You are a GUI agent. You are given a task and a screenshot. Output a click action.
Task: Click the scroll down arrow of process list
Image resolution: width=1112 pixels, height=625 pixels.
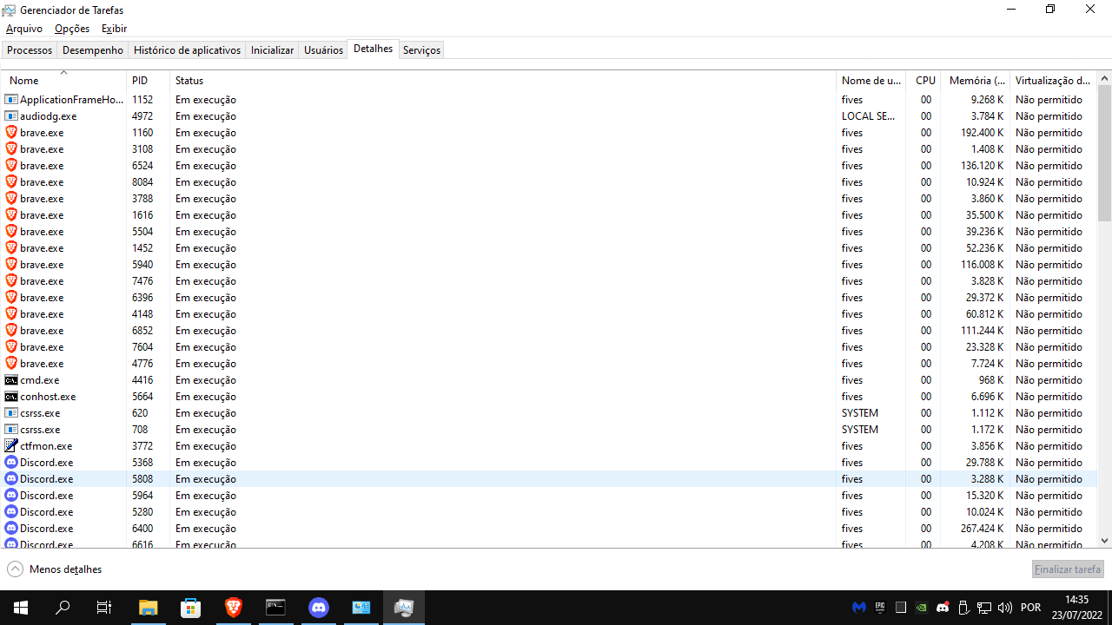(1104, 540)
